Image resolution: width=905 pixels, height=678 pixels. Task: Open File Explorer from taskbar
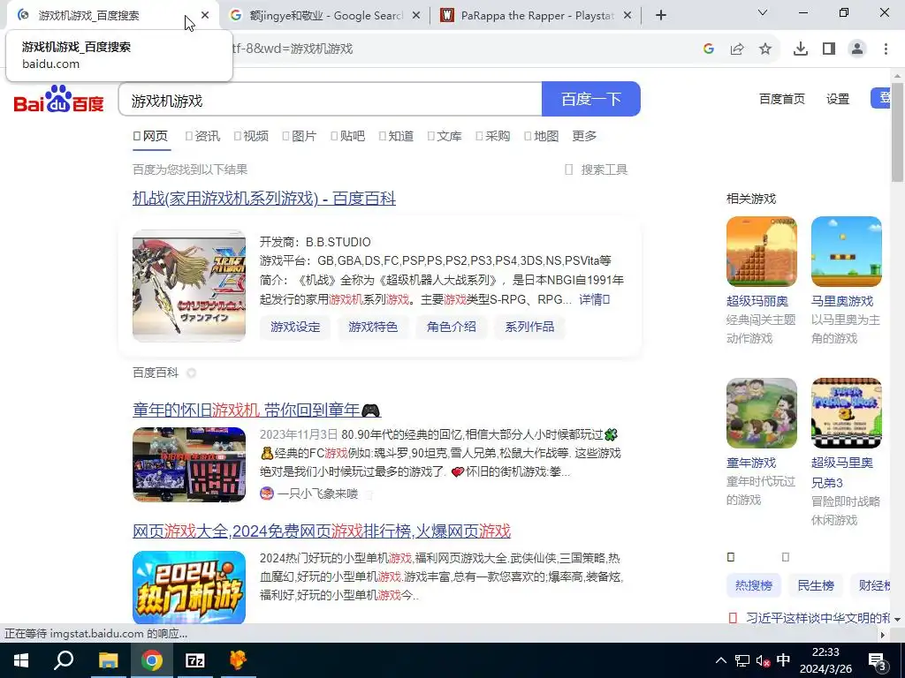(x=108, y=660)
